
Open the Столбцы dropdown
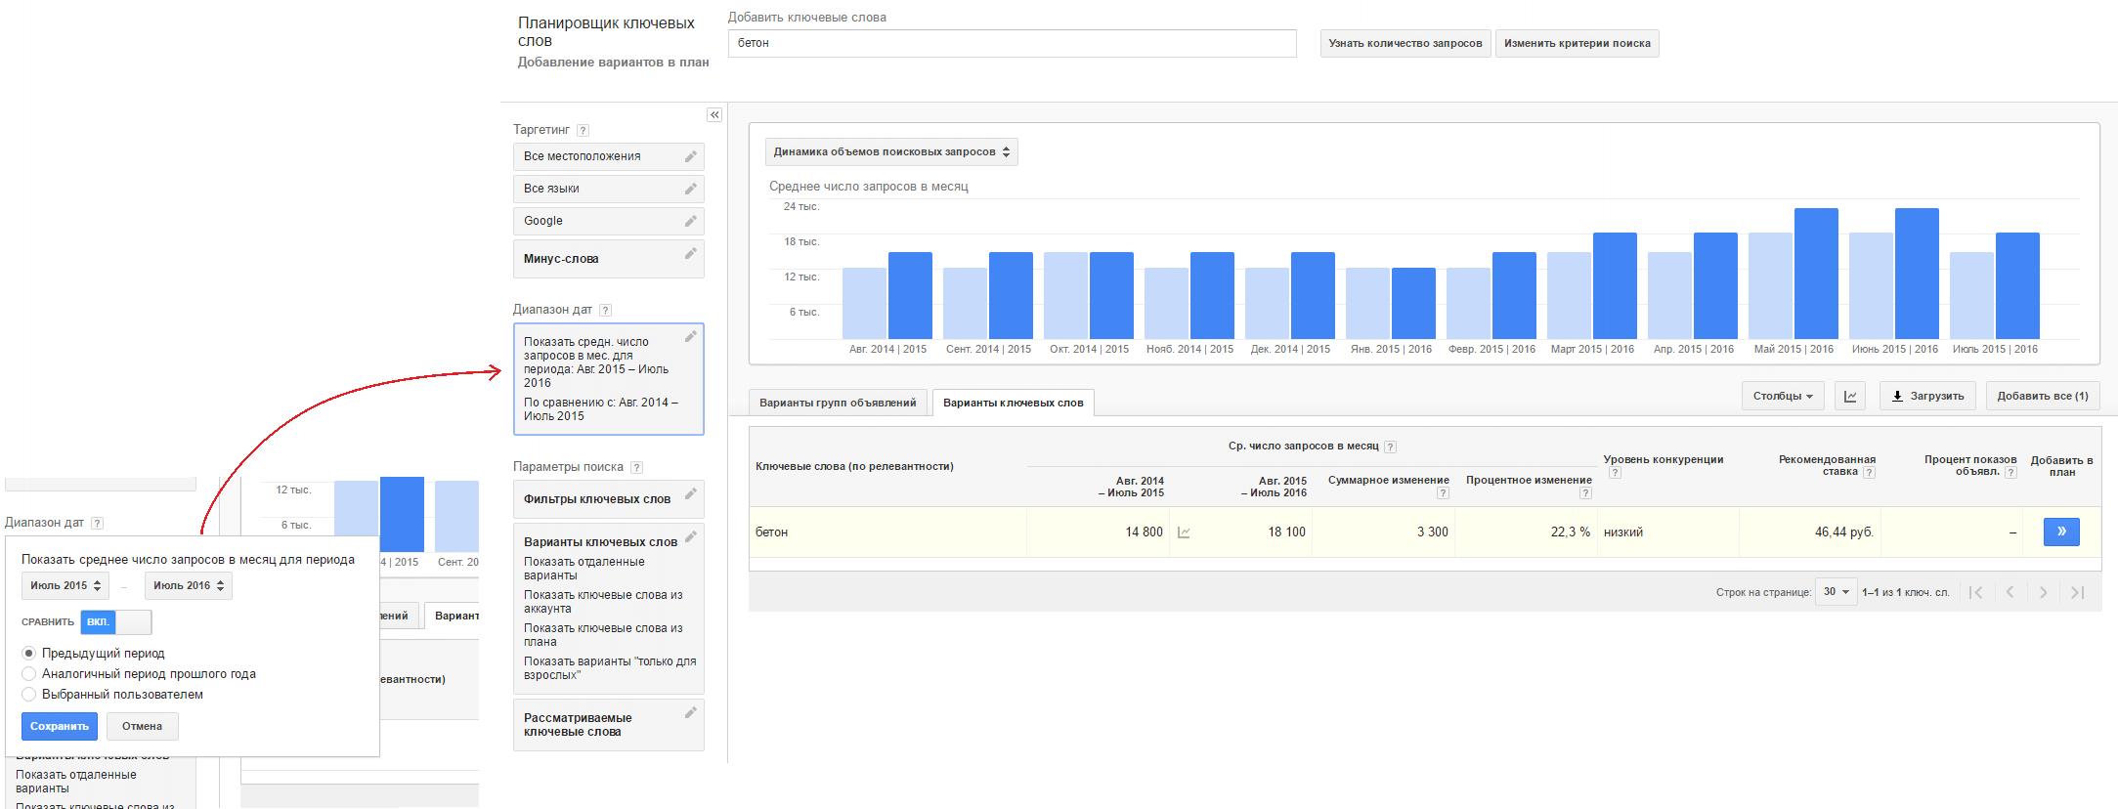tap(1783, 396)
